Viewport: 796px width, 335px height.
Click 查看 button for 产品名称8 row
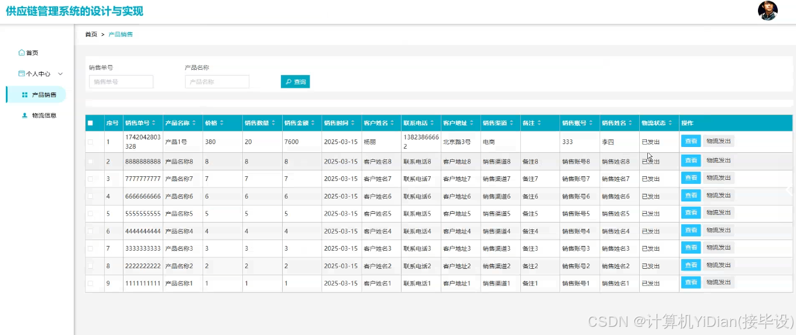click(691, 160)
